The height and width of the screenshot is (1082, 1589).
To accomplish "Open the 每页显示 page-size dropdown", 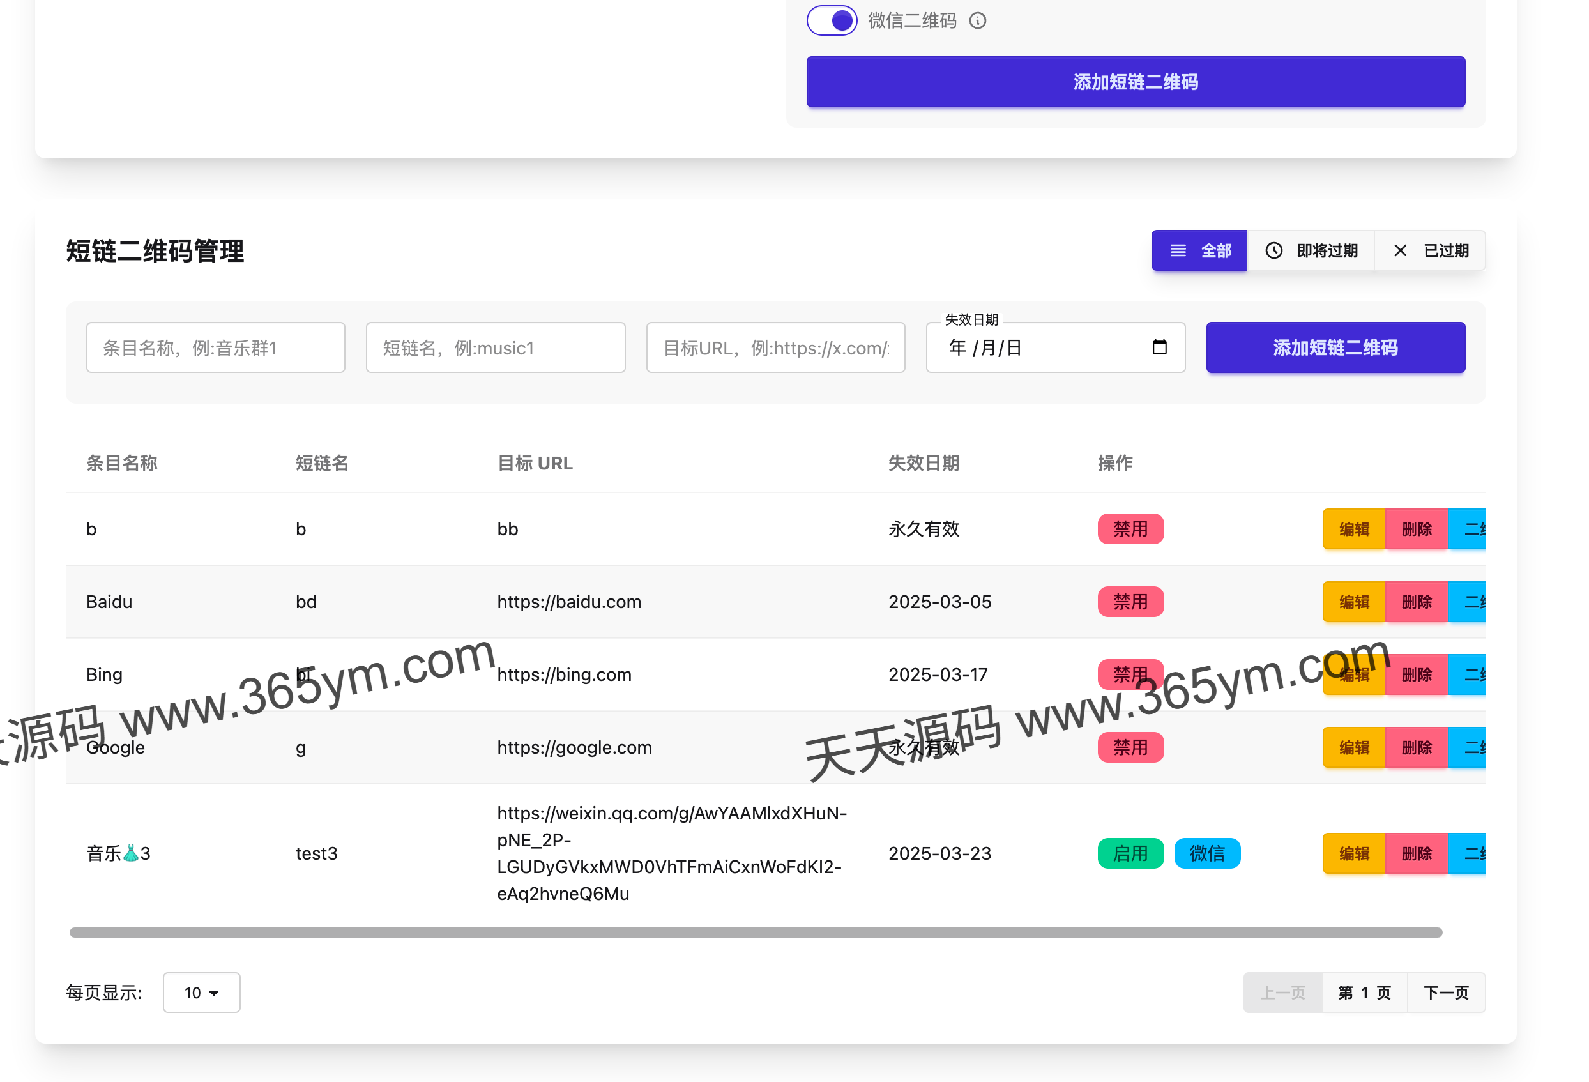I will tap(201, 993).
